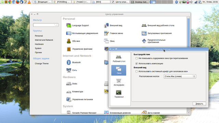Launch VLC media player from panel
This screenshot has height=123, width=219.
point(29,2)
